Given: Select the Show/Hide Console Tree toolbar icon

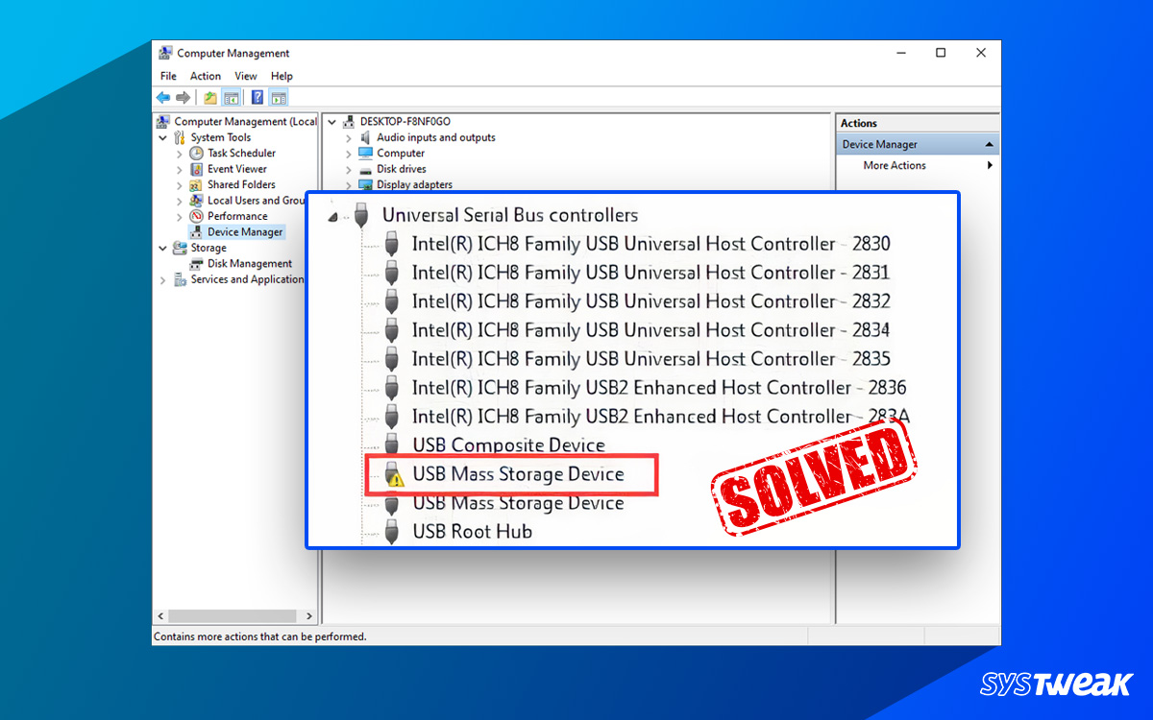Looking at the screenshot, I should (231, 97).
